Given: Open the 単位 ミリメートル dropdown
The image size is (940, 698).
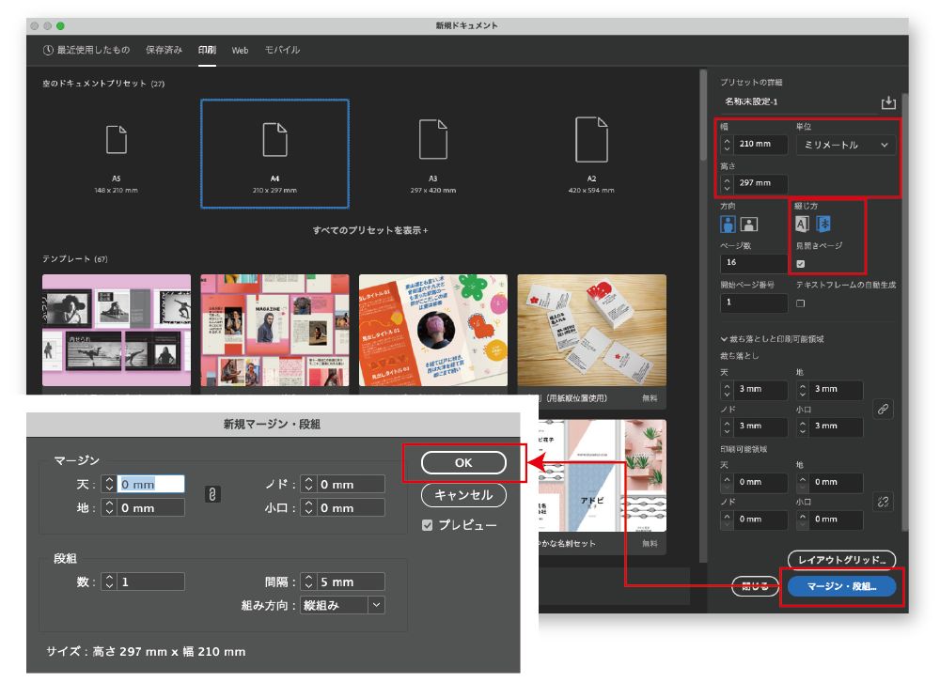Looking at the screenshot, I should point(846,145).
